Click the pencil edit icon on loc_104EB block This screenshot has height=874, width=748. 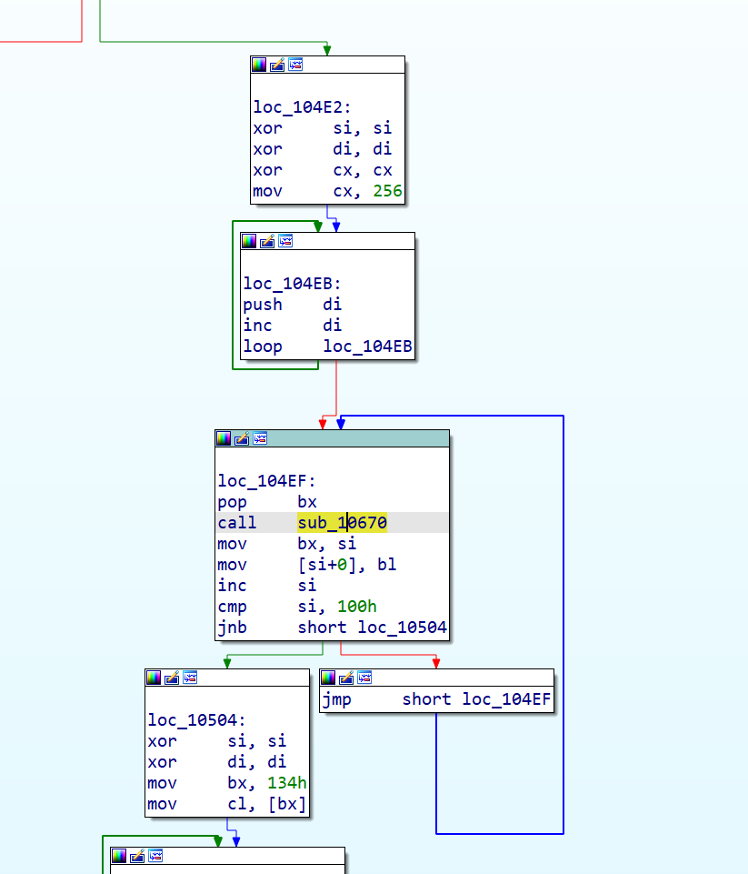tap(266, 241)
